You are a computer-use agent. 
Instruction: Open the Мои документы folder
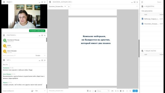click(147, 11)
